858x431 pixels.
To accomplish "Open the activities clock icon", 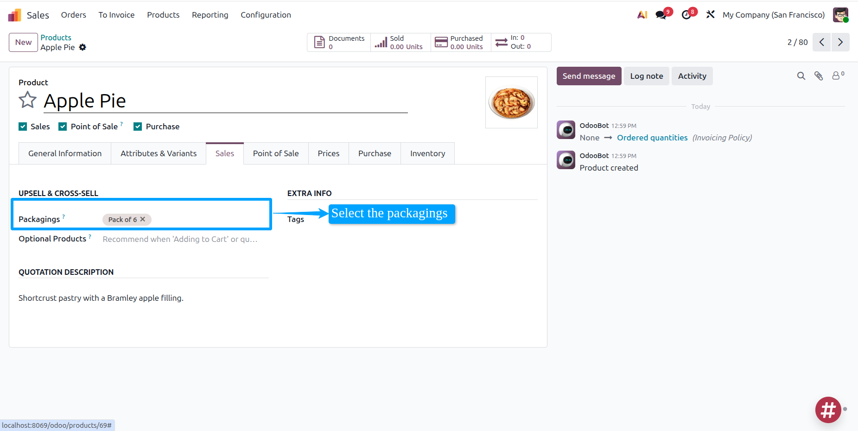I will tap(686, 14).
